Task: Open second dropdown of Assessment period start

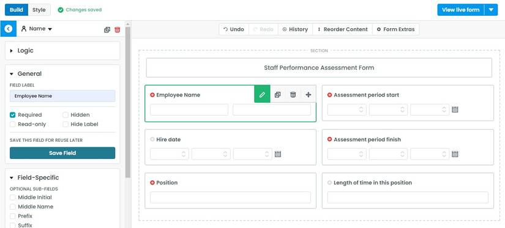Action: tap(388, 109)
